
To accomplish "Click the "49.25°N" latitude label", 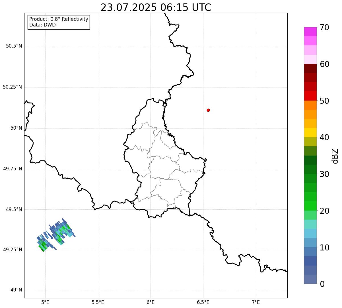I will coord(12,250).
